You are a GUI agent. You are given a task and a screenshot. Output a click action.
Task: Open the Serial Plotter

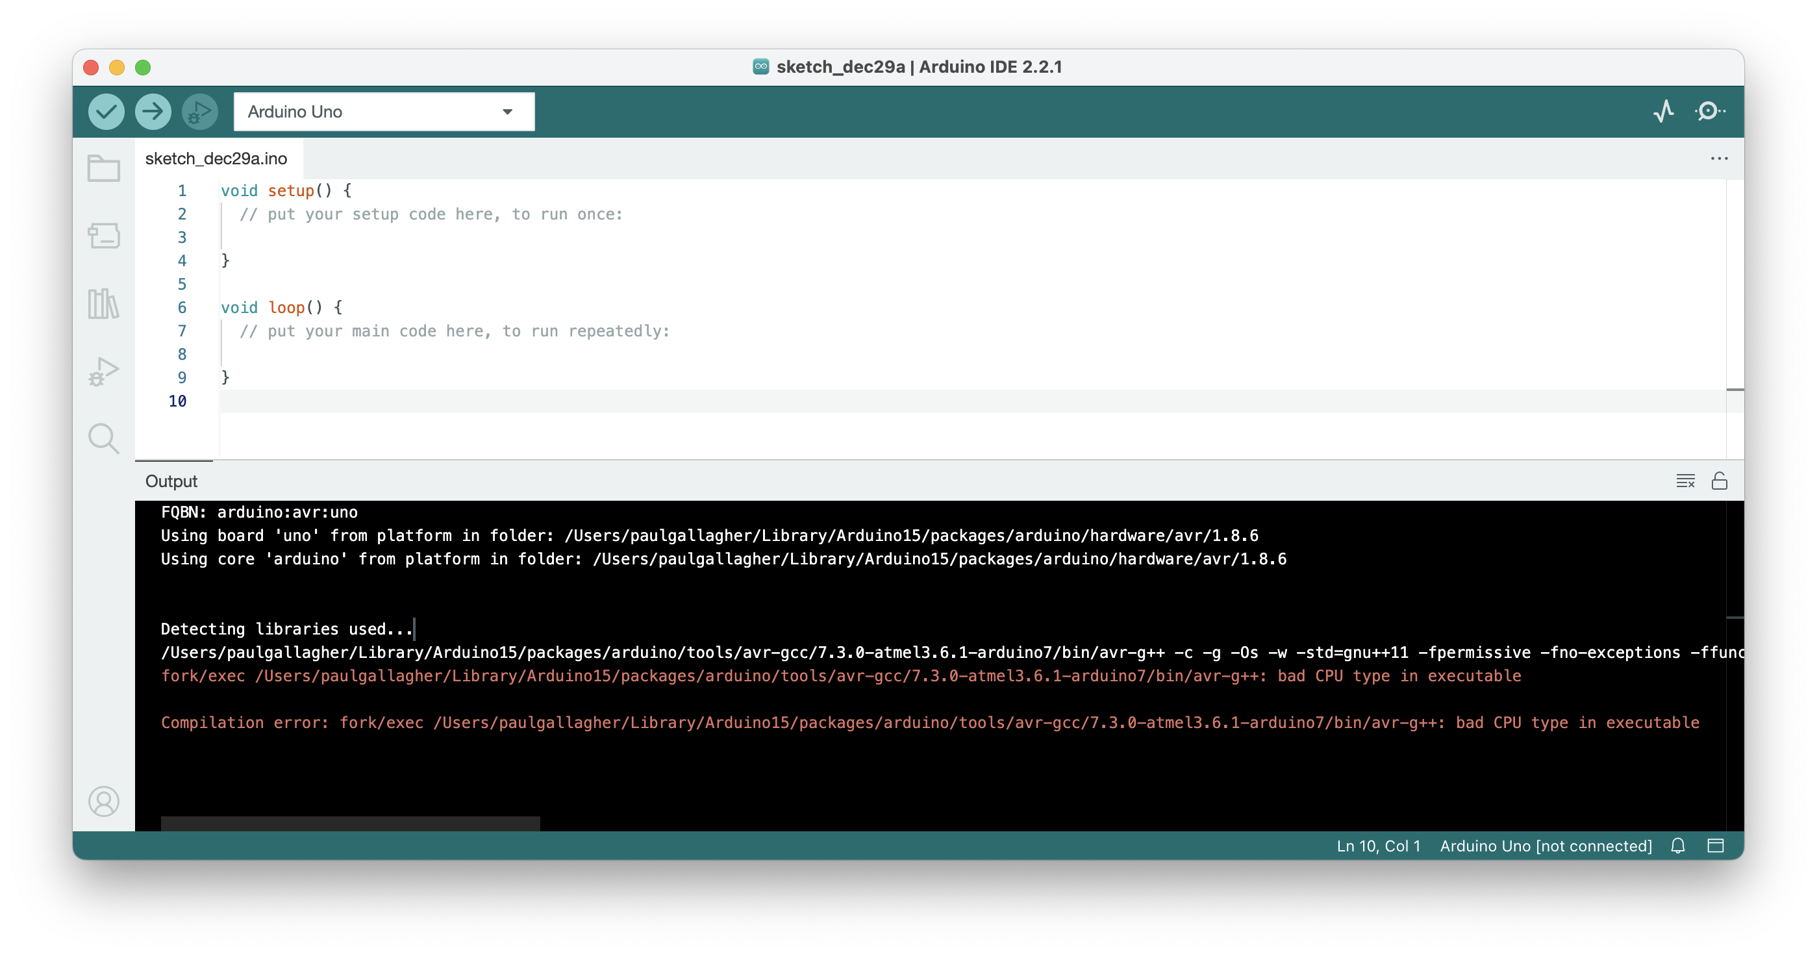click(1663, 112)
